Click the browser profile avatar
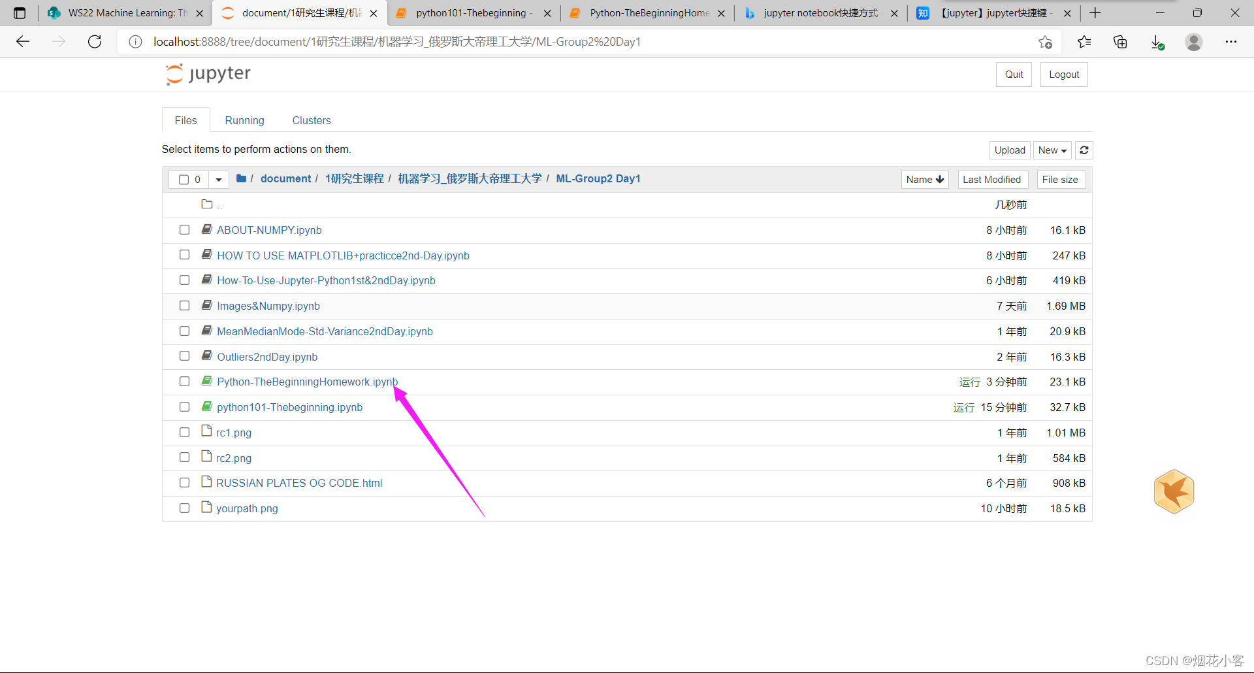The image size is (1254, 673). (1194, 42)
